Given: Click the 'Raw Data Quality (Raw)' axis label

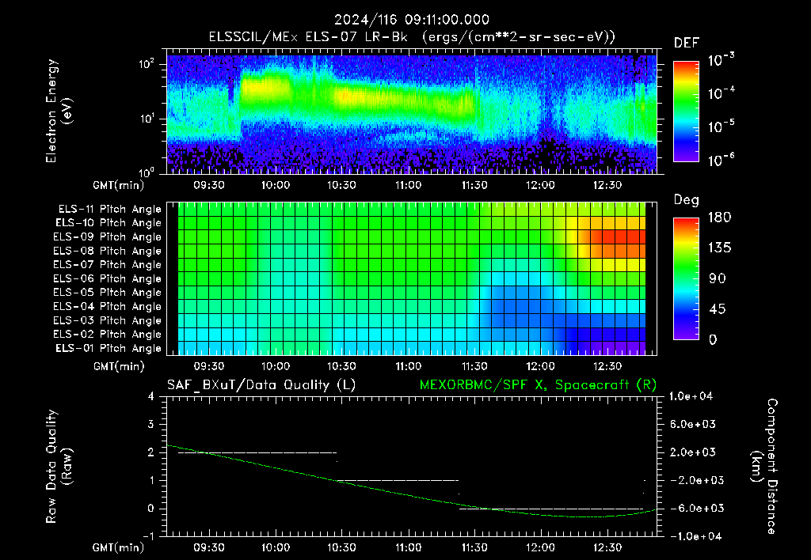Looking at the screenshot, I should coord(59,467).
